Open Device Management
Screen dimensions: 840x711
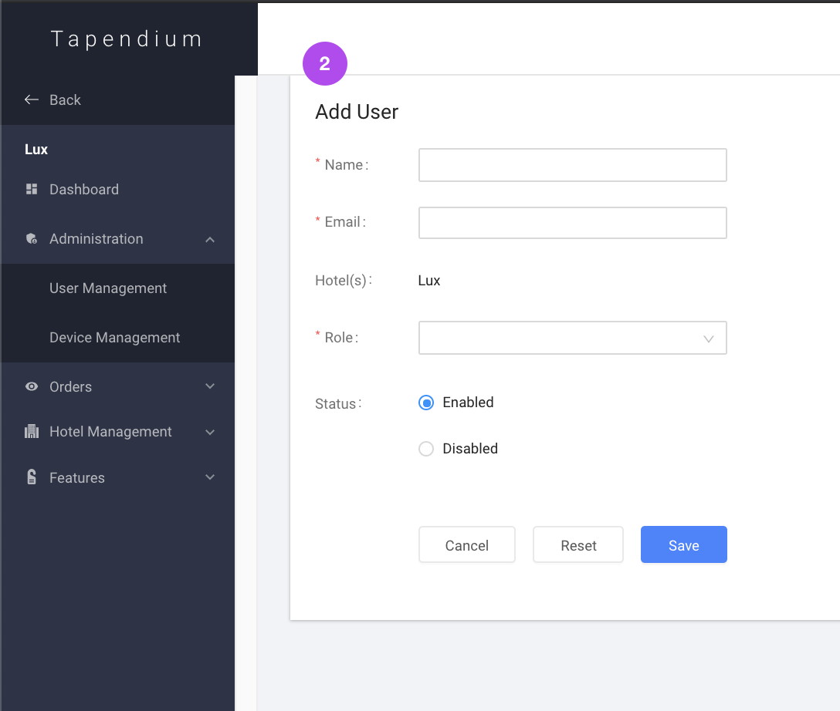tap(113, 337)
